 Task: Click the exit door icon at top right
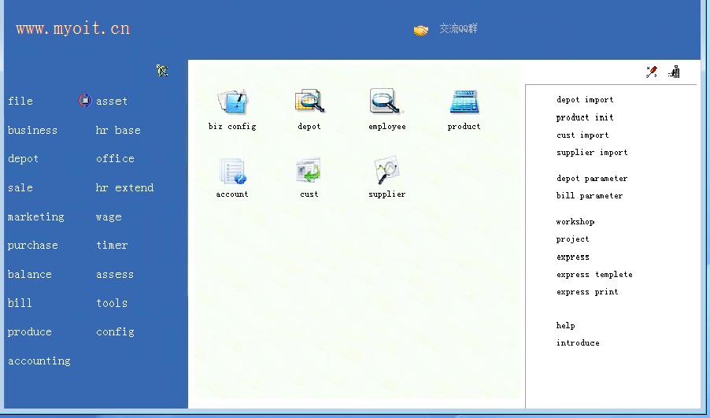[674, 72]
